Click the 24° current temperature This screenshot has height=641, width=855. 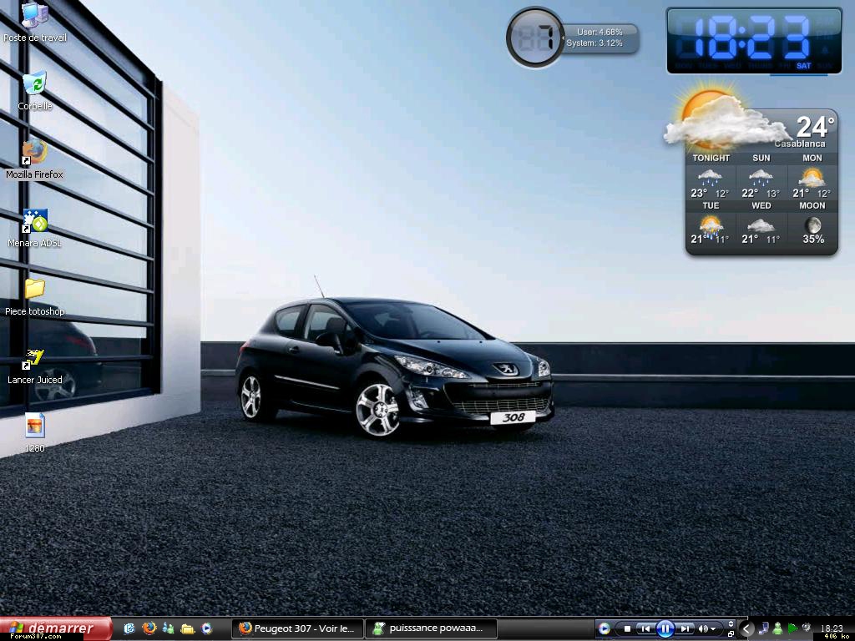[815, 127]
